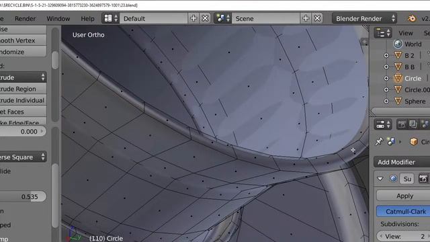The height and width of the screenshot is (242, 430).
Task: Open the scene browse icon
Action: pyautogui.click(x=222, y=18)
